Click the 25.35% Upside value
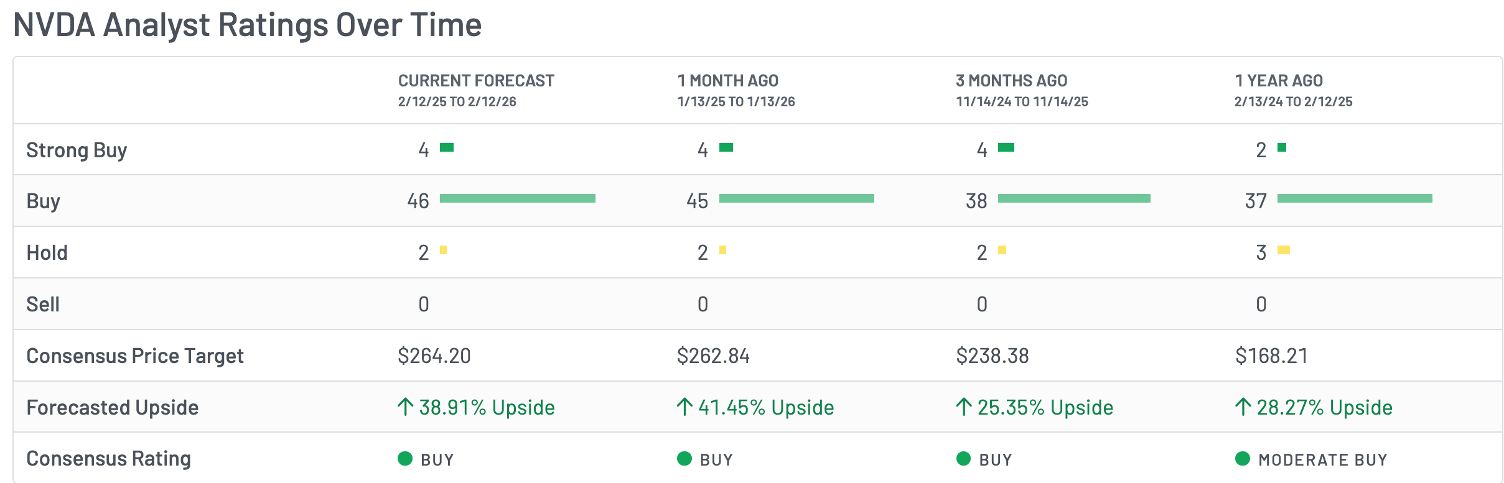 1045,408
